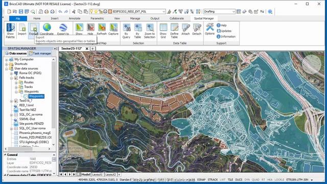327x184 pixels.
Task: Expand the Tracks folder
Action: pos(16,87)
